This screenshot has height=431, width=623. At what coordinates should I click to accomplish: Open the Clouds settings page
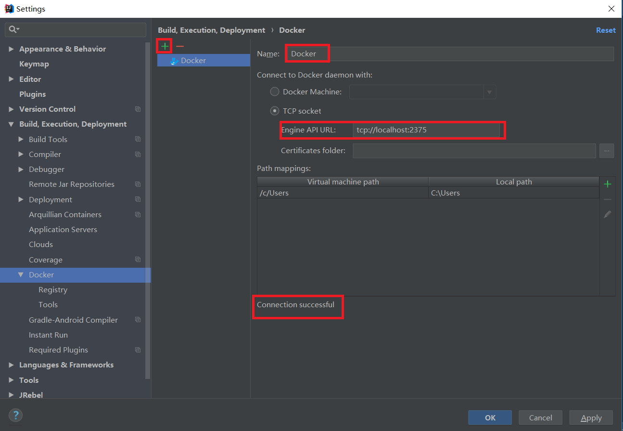pyautogui.click(x=41, y=245)
